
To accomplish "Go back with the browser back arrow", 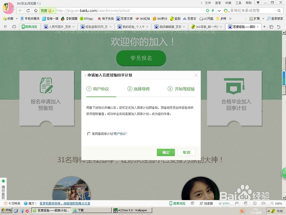I will (20, 11).
